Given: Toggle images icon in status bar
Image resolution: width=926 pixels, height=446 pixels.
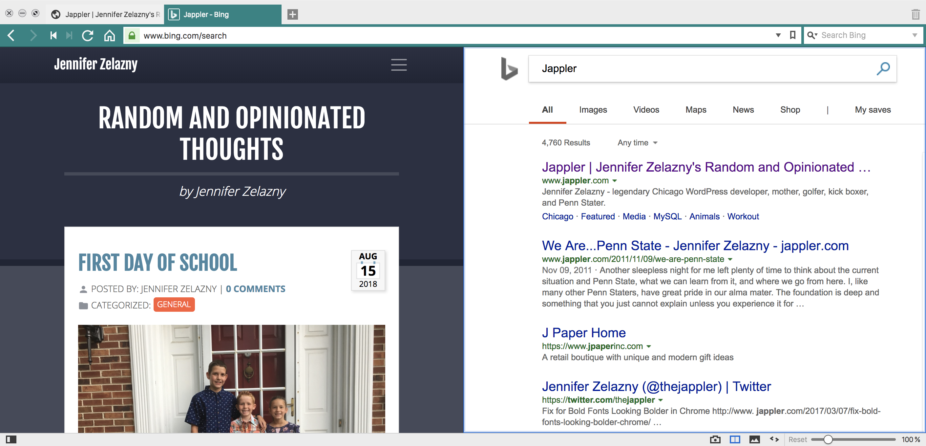Looking at the screenshot, I should (754, 439).
